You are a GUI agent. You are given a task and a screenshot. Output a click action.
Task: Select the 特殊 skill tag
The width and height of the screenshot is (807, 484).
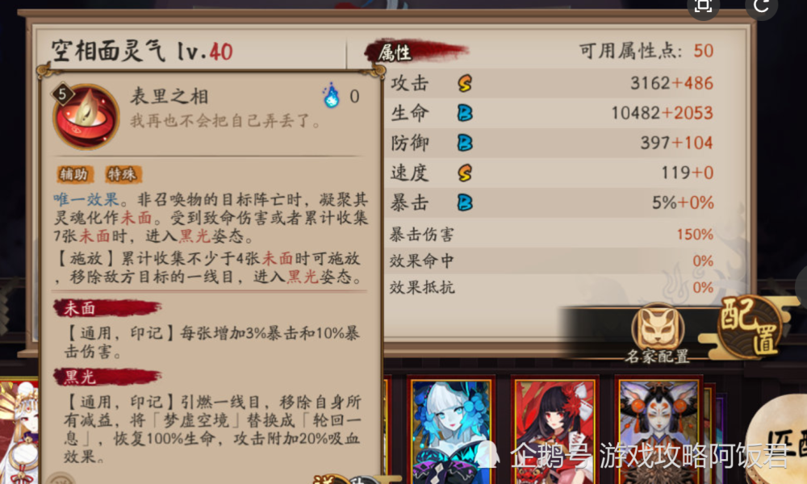tap(123, 174)
